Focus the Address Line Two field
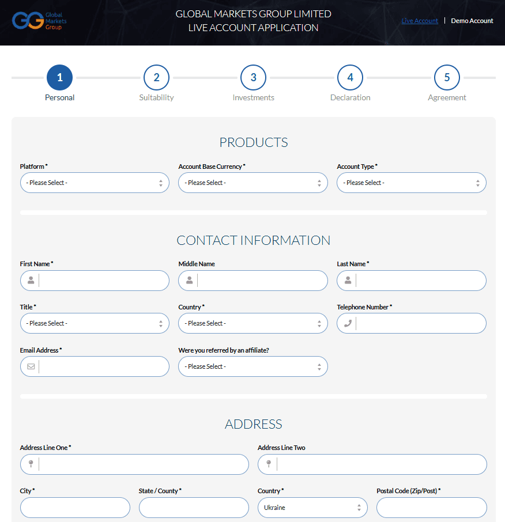 pos(372,464)
